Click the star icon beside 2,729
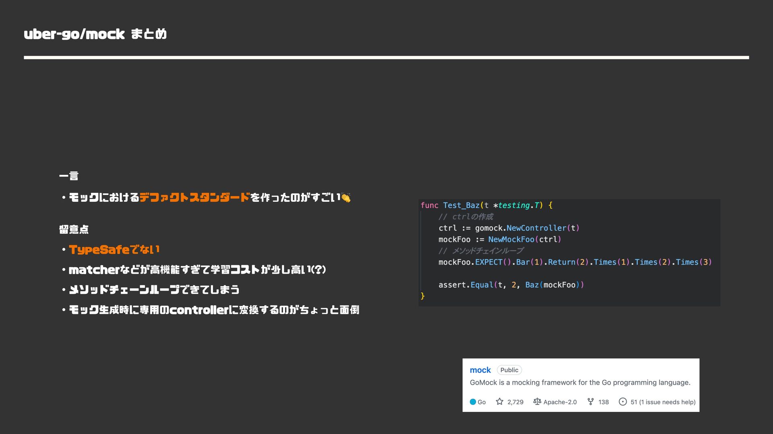Image resolution: width=773 pixels, height=434 pixels. 500,401
